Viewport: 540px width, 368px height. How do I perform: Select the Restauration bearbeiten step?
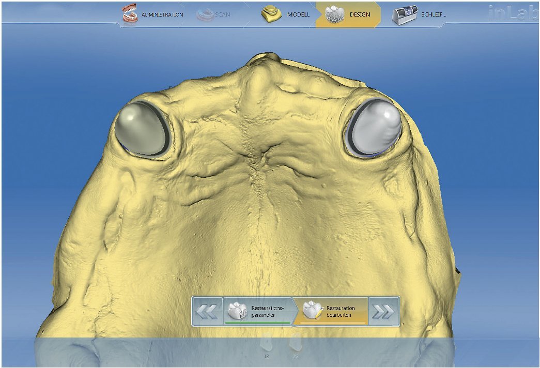[x=341, y=311]
